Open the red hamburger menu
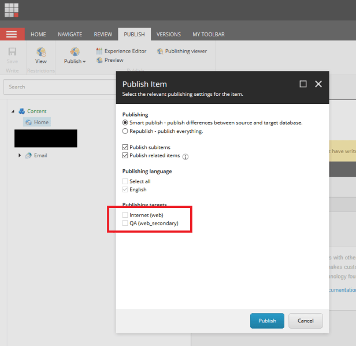This screenshot has height=346, width=356. pyautogui.click(x=12, y=34)
